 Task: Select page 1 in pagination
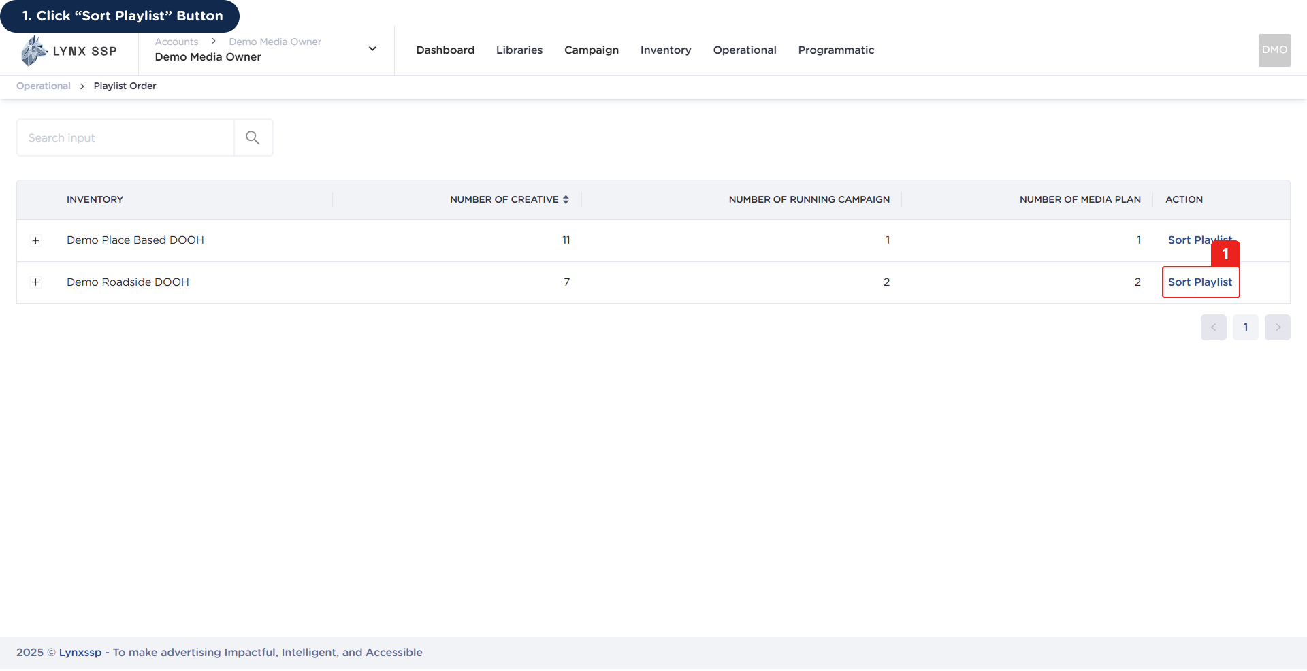pos(1246,327)
